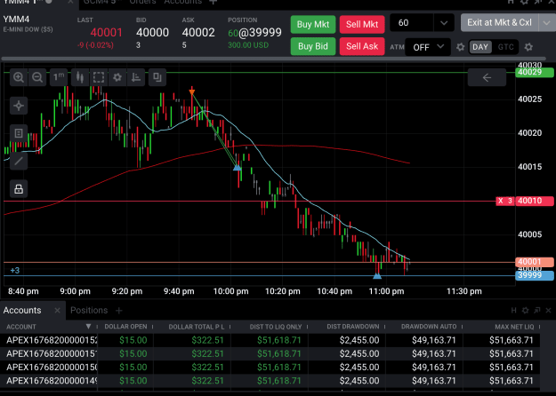
Task: Open the indicators icon in chart toolbar
Action: click(x=136, y=77)
